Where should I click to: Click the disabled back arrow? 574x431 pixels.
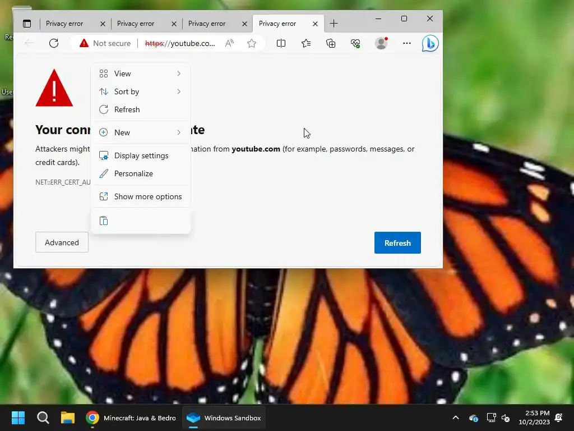click(x=29, y=43)
